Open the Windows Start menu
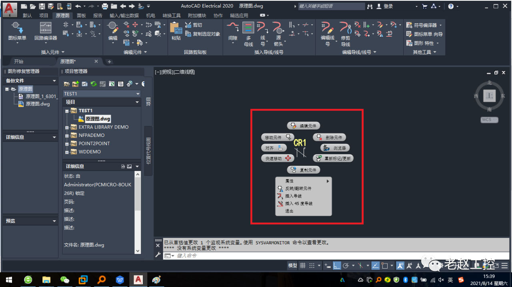Viewport: 512px width, 287px height. (9, 279)
